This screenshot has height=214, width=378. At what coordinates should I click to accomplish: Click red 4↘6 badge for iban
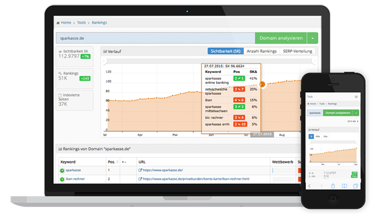point(239,100)
